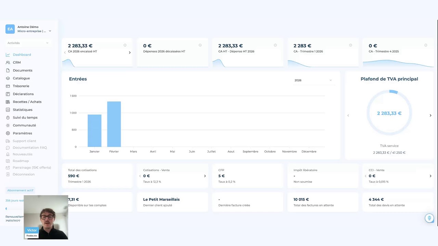Click the "Trimestre 1 2026" cotisations subtitle

[x=79, y=182]
